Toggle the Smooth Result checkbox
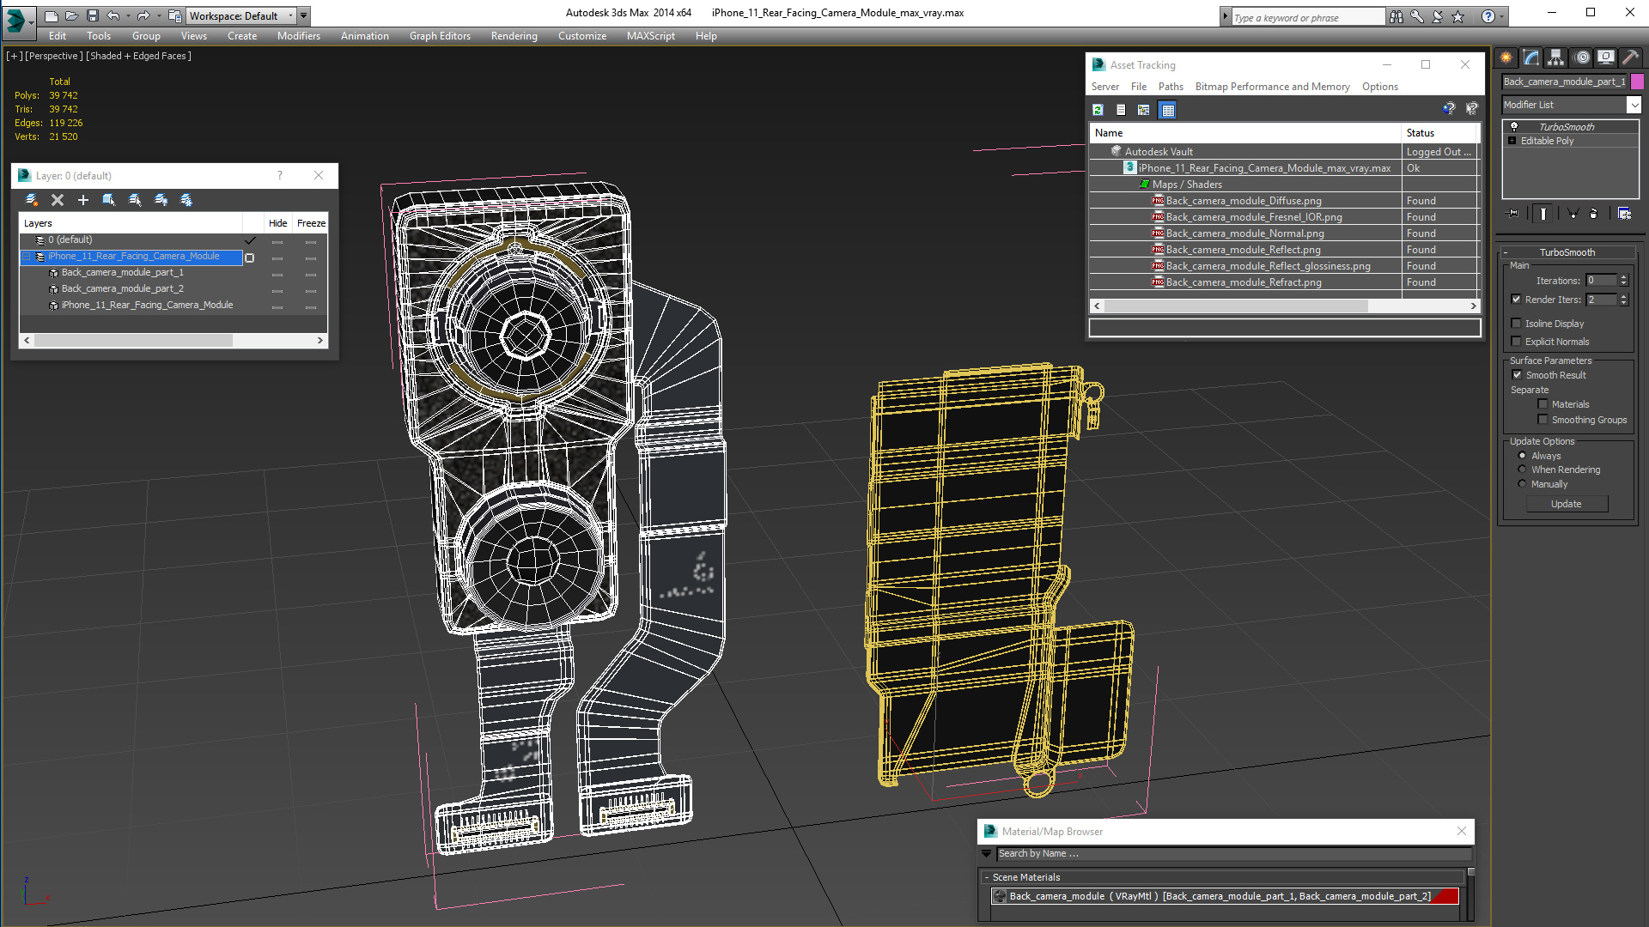Screen dimensions: 1649x927 [1518, 375]
